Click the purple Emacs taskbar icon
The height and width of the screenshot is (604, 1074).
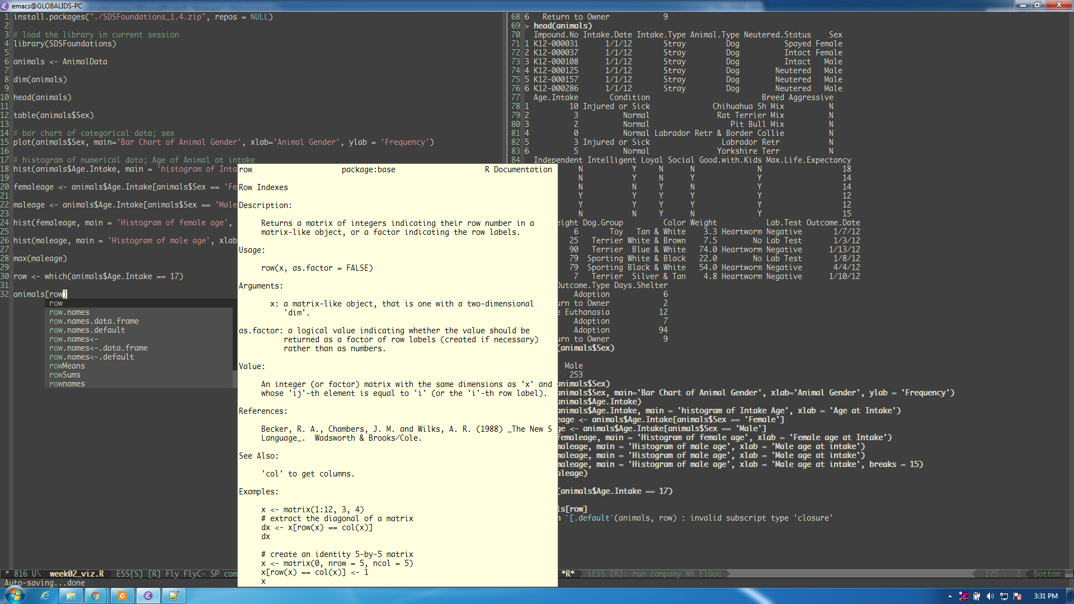[x=148, y=596]
